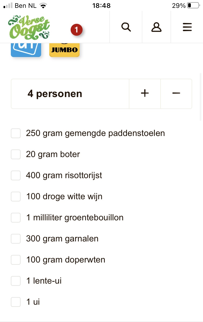Open the user account profile icon
Image resolution: width=203 pixels, height=322 pixels.
(156, 27)
